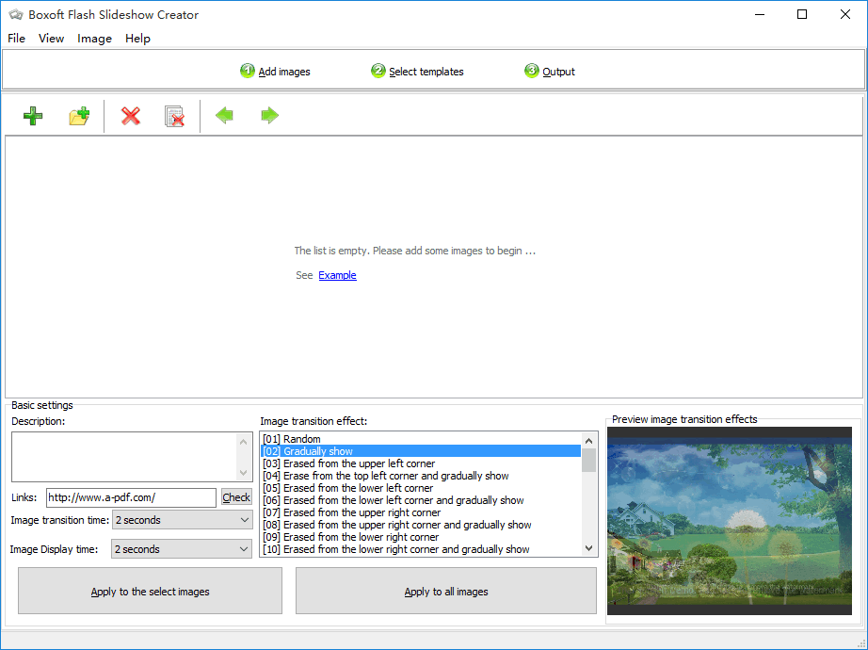Click Apply to all images button

pos(446,592)
